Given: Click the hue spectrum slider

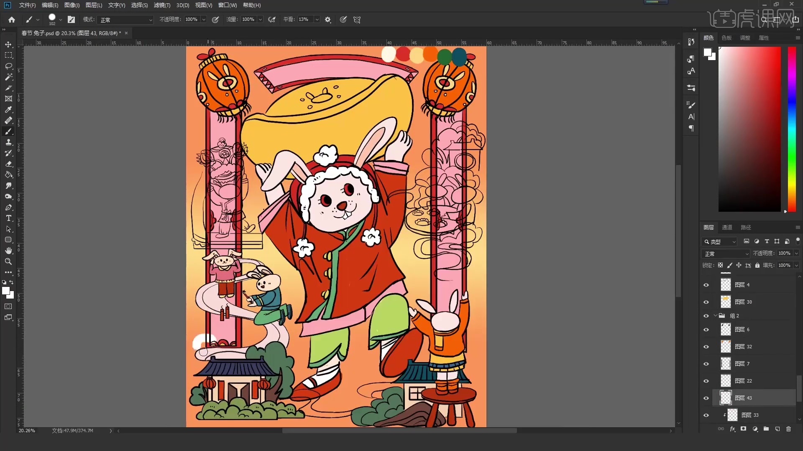Looking at the screenshot, I should point(792,129).
